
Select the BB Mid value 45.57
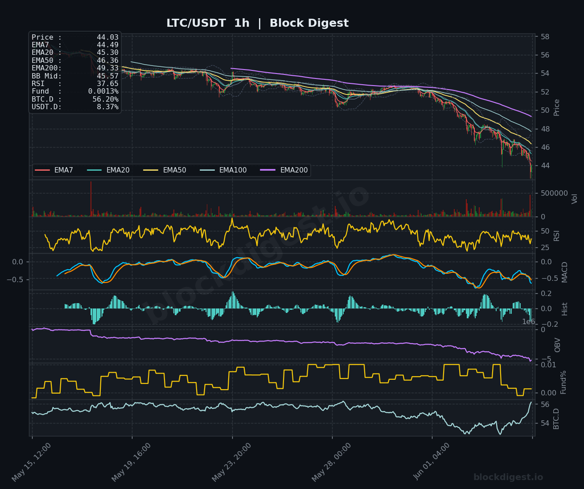[x=107, y=76]
